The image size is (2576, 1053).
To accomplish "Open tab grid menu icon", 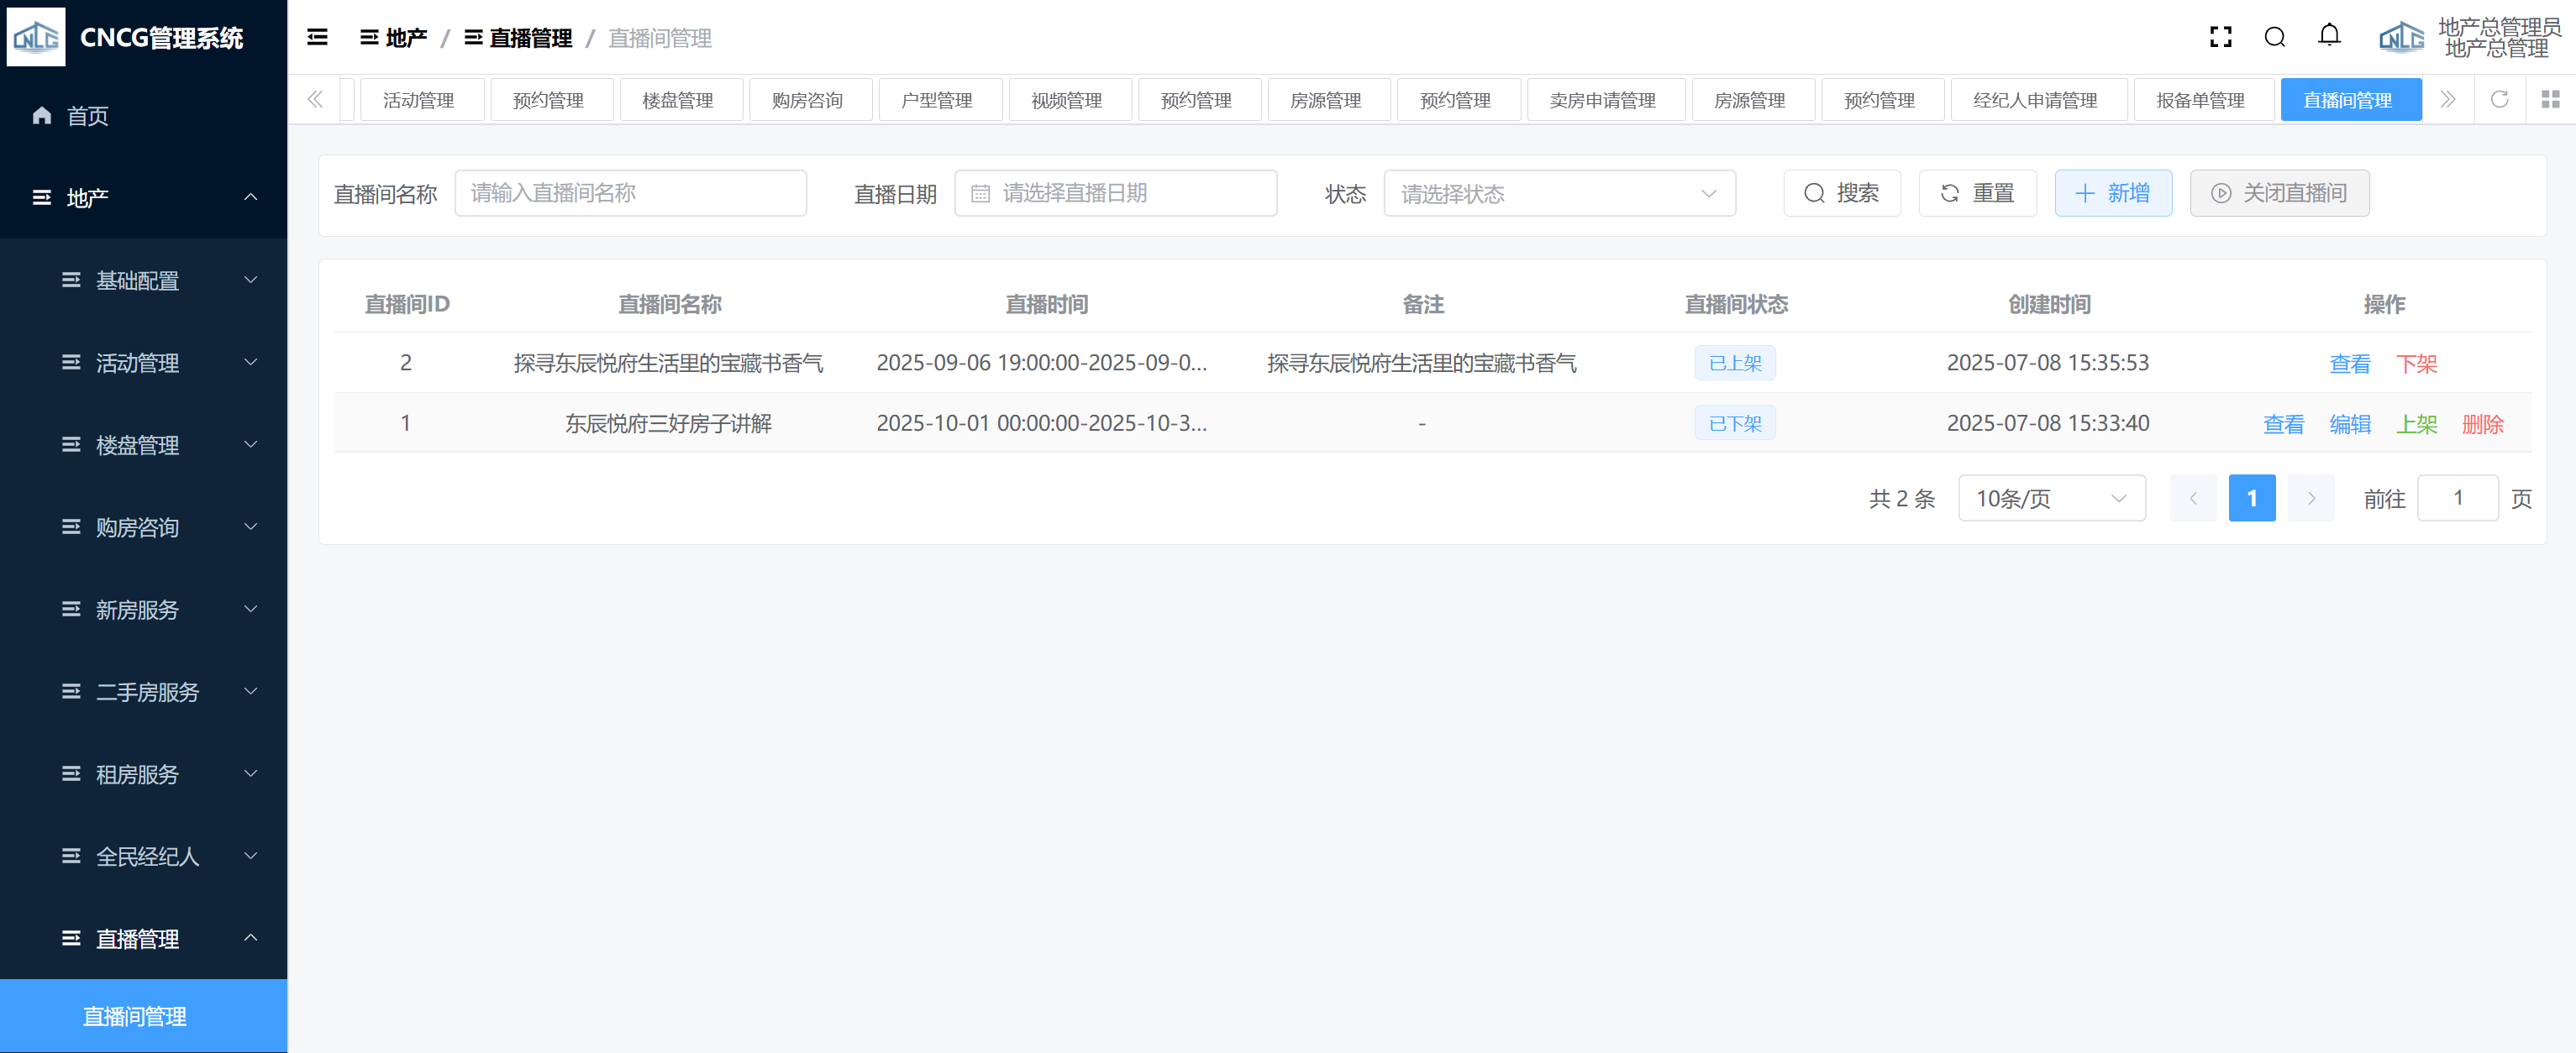I will tap(2550, 100).
